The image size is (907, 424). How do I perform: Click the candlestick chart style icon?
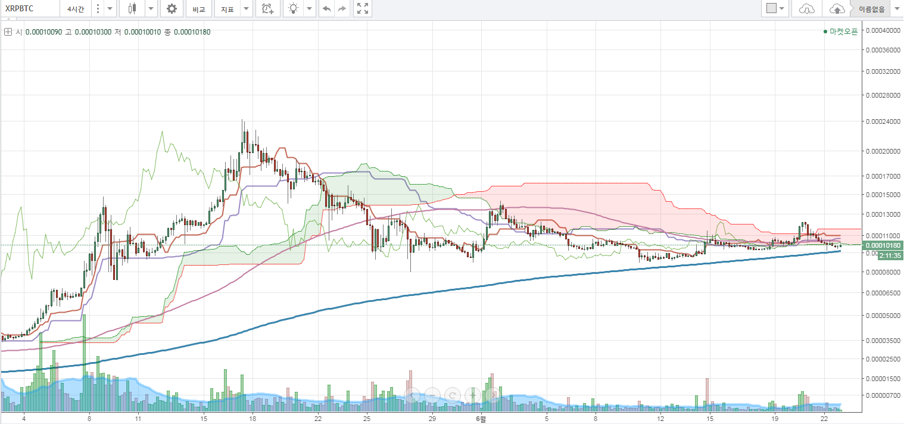[x=132, y=9]
